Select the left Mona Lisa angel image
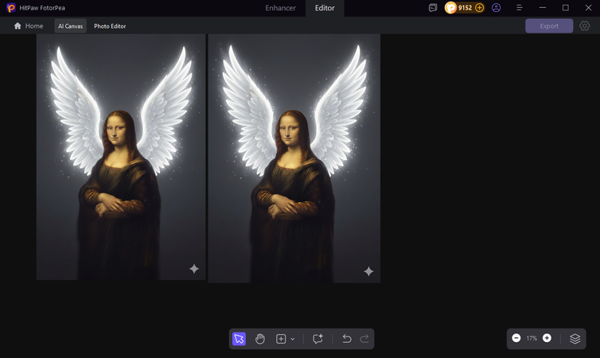This screenshot has height=358, width=600. point(121,158)
